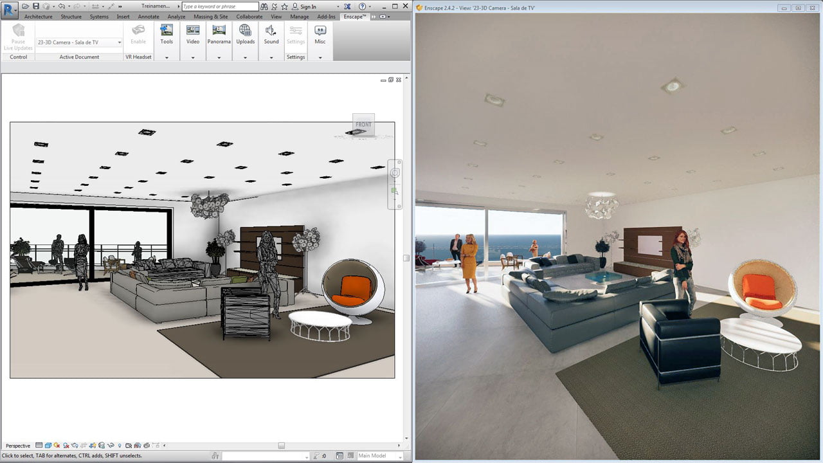Screen dimensions: 823x463
Task: Open the Annotate ribbon tab
Action: (x=149, y=16)
